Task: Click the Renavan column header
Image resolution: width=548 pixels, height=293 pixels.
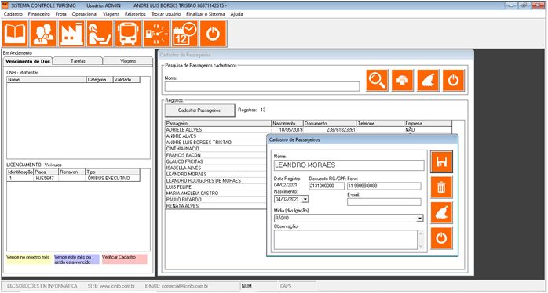Action: coord(72,172)
